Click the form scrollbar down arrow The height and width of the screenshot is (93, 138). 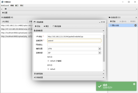pos(104,70)
